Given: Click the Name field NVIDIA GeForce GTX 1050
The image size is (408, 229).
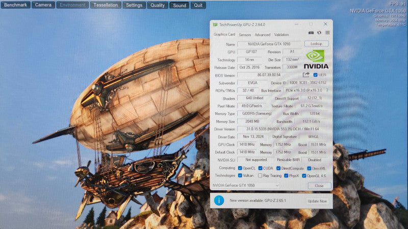Looking at the screenshot, I should [x=269, y=44].
